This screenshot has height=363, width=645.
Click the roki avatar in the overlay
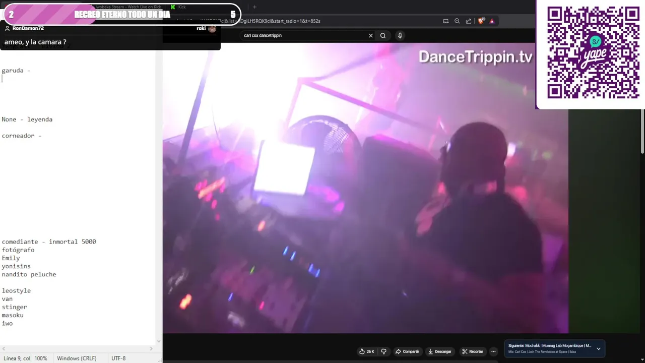tap(212, 29)
